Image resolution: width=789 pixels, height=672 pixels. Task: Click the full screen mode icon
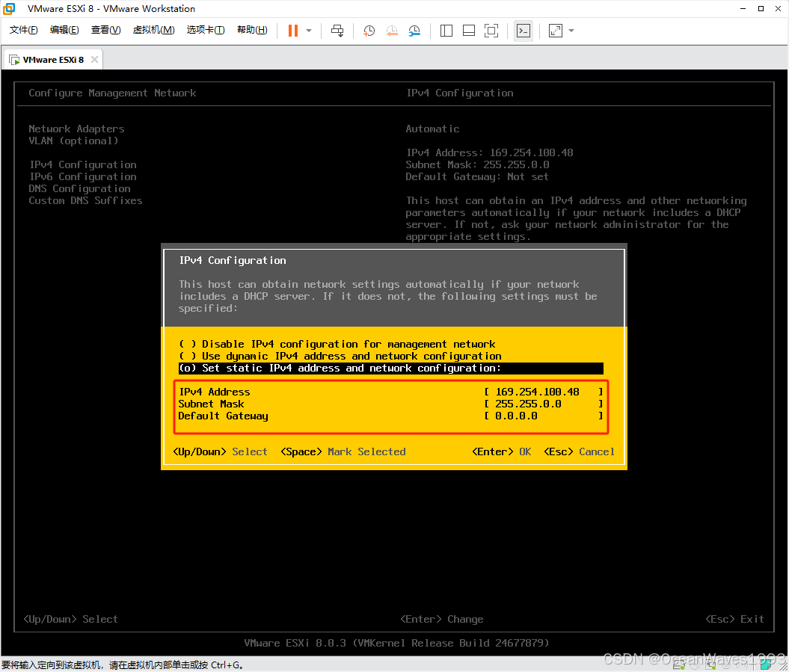click(491, 31)
